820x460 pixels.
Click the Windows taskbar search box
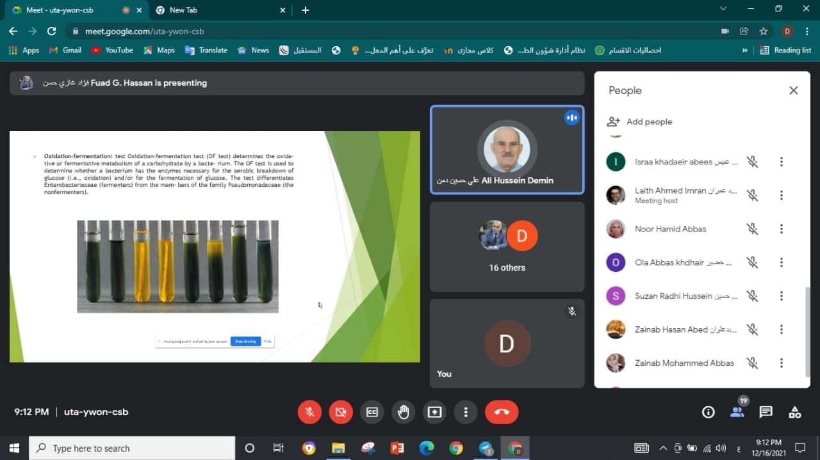click(x=135, y=448)
